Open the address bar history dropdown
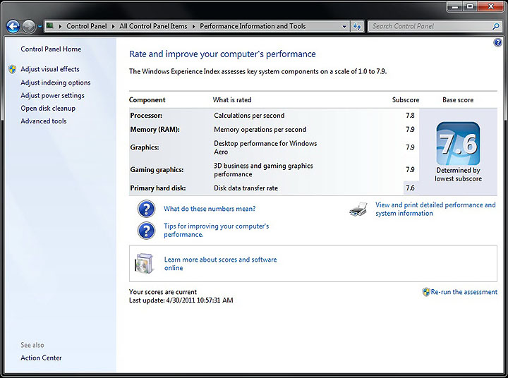Screen dimensions: 508x378 click(x=344, y=27)
